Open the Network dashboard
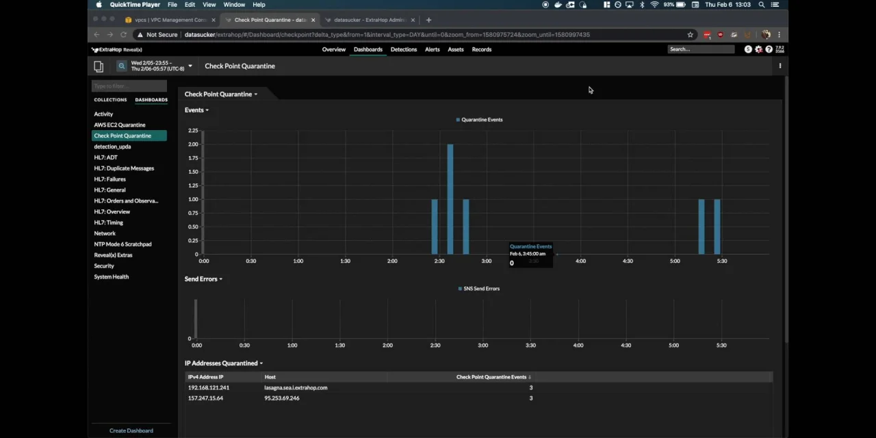876x438 pixels. [105, 233]
